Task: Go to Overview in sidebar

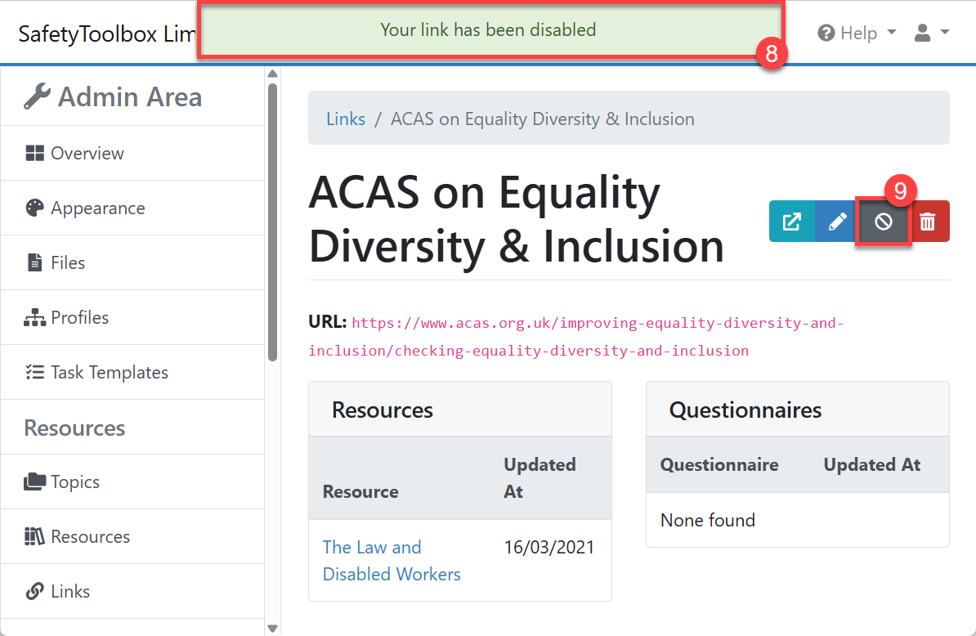Action: pos(132,153)
